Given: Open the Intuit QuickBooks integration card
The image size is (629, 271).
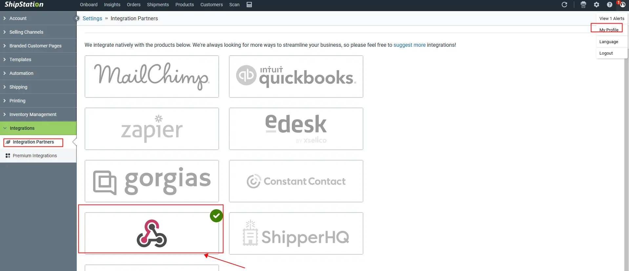Looking at the screenshot, I should point(296,76).
